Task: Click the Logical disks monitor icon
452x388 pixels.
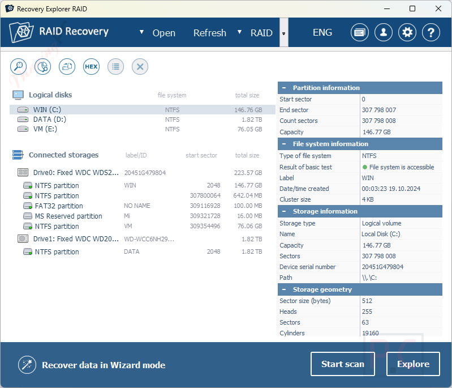Action: pyautogui.click(x=18, y=95)
